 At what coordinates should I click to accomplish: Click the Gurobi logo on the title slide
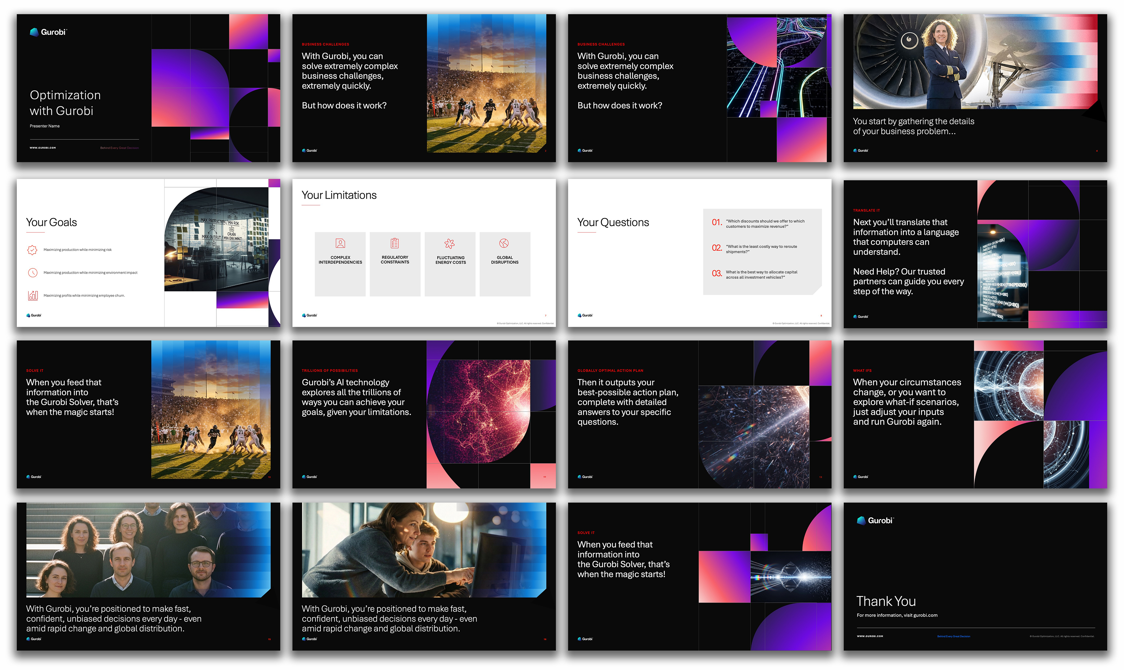point(48,32)
